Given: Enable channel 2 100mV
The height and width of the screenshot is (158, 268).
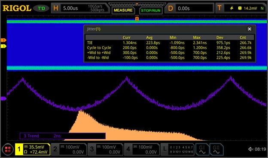Looking at the screenshot, I should click(69, 149).
